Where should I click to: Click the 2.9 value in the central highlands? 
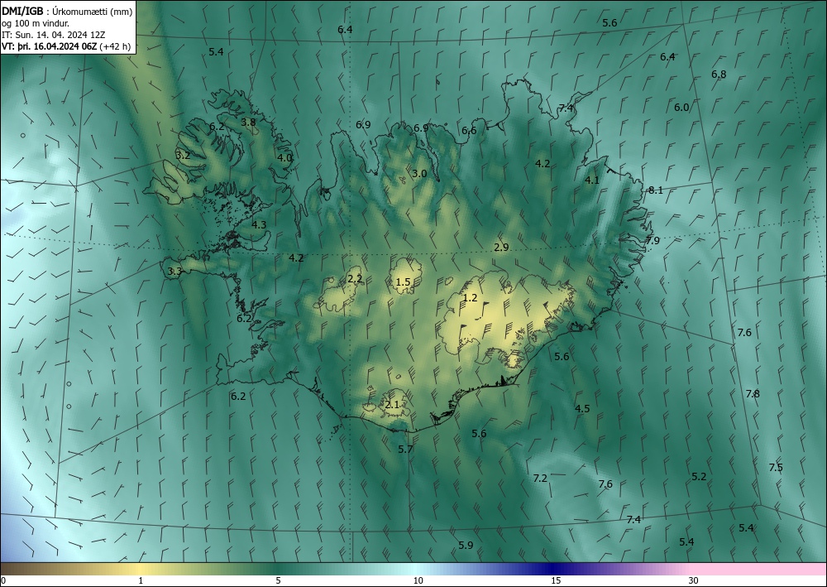(501, 247)
